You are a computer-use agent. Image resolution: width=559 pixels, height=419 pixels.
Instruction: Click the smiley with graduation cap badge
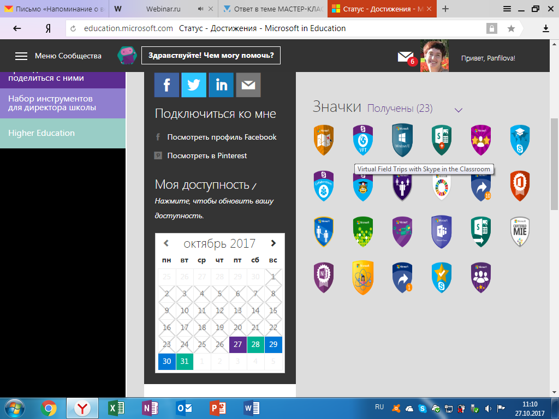(x=363, y=188)
